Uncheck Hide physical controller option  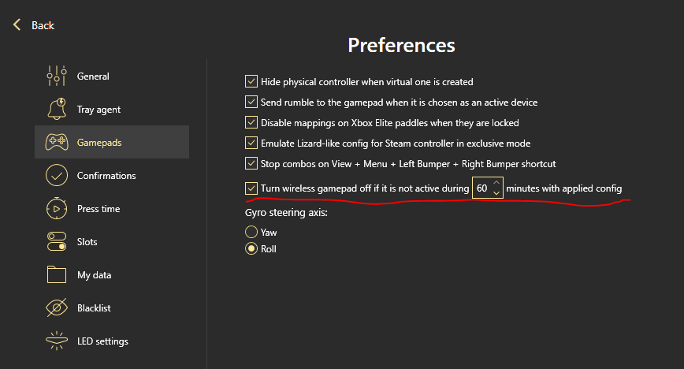click(251, 81)
